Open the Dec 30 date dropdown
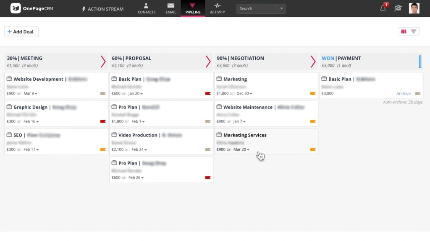This screenshot has height=241, width=430. coord(244,93)
